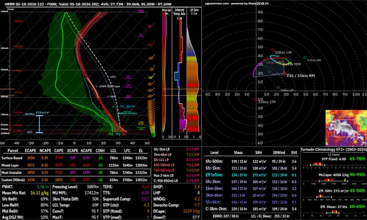Click the 850-500mb LR label
This screenshot has height=220, width=367.
point(164,165)
